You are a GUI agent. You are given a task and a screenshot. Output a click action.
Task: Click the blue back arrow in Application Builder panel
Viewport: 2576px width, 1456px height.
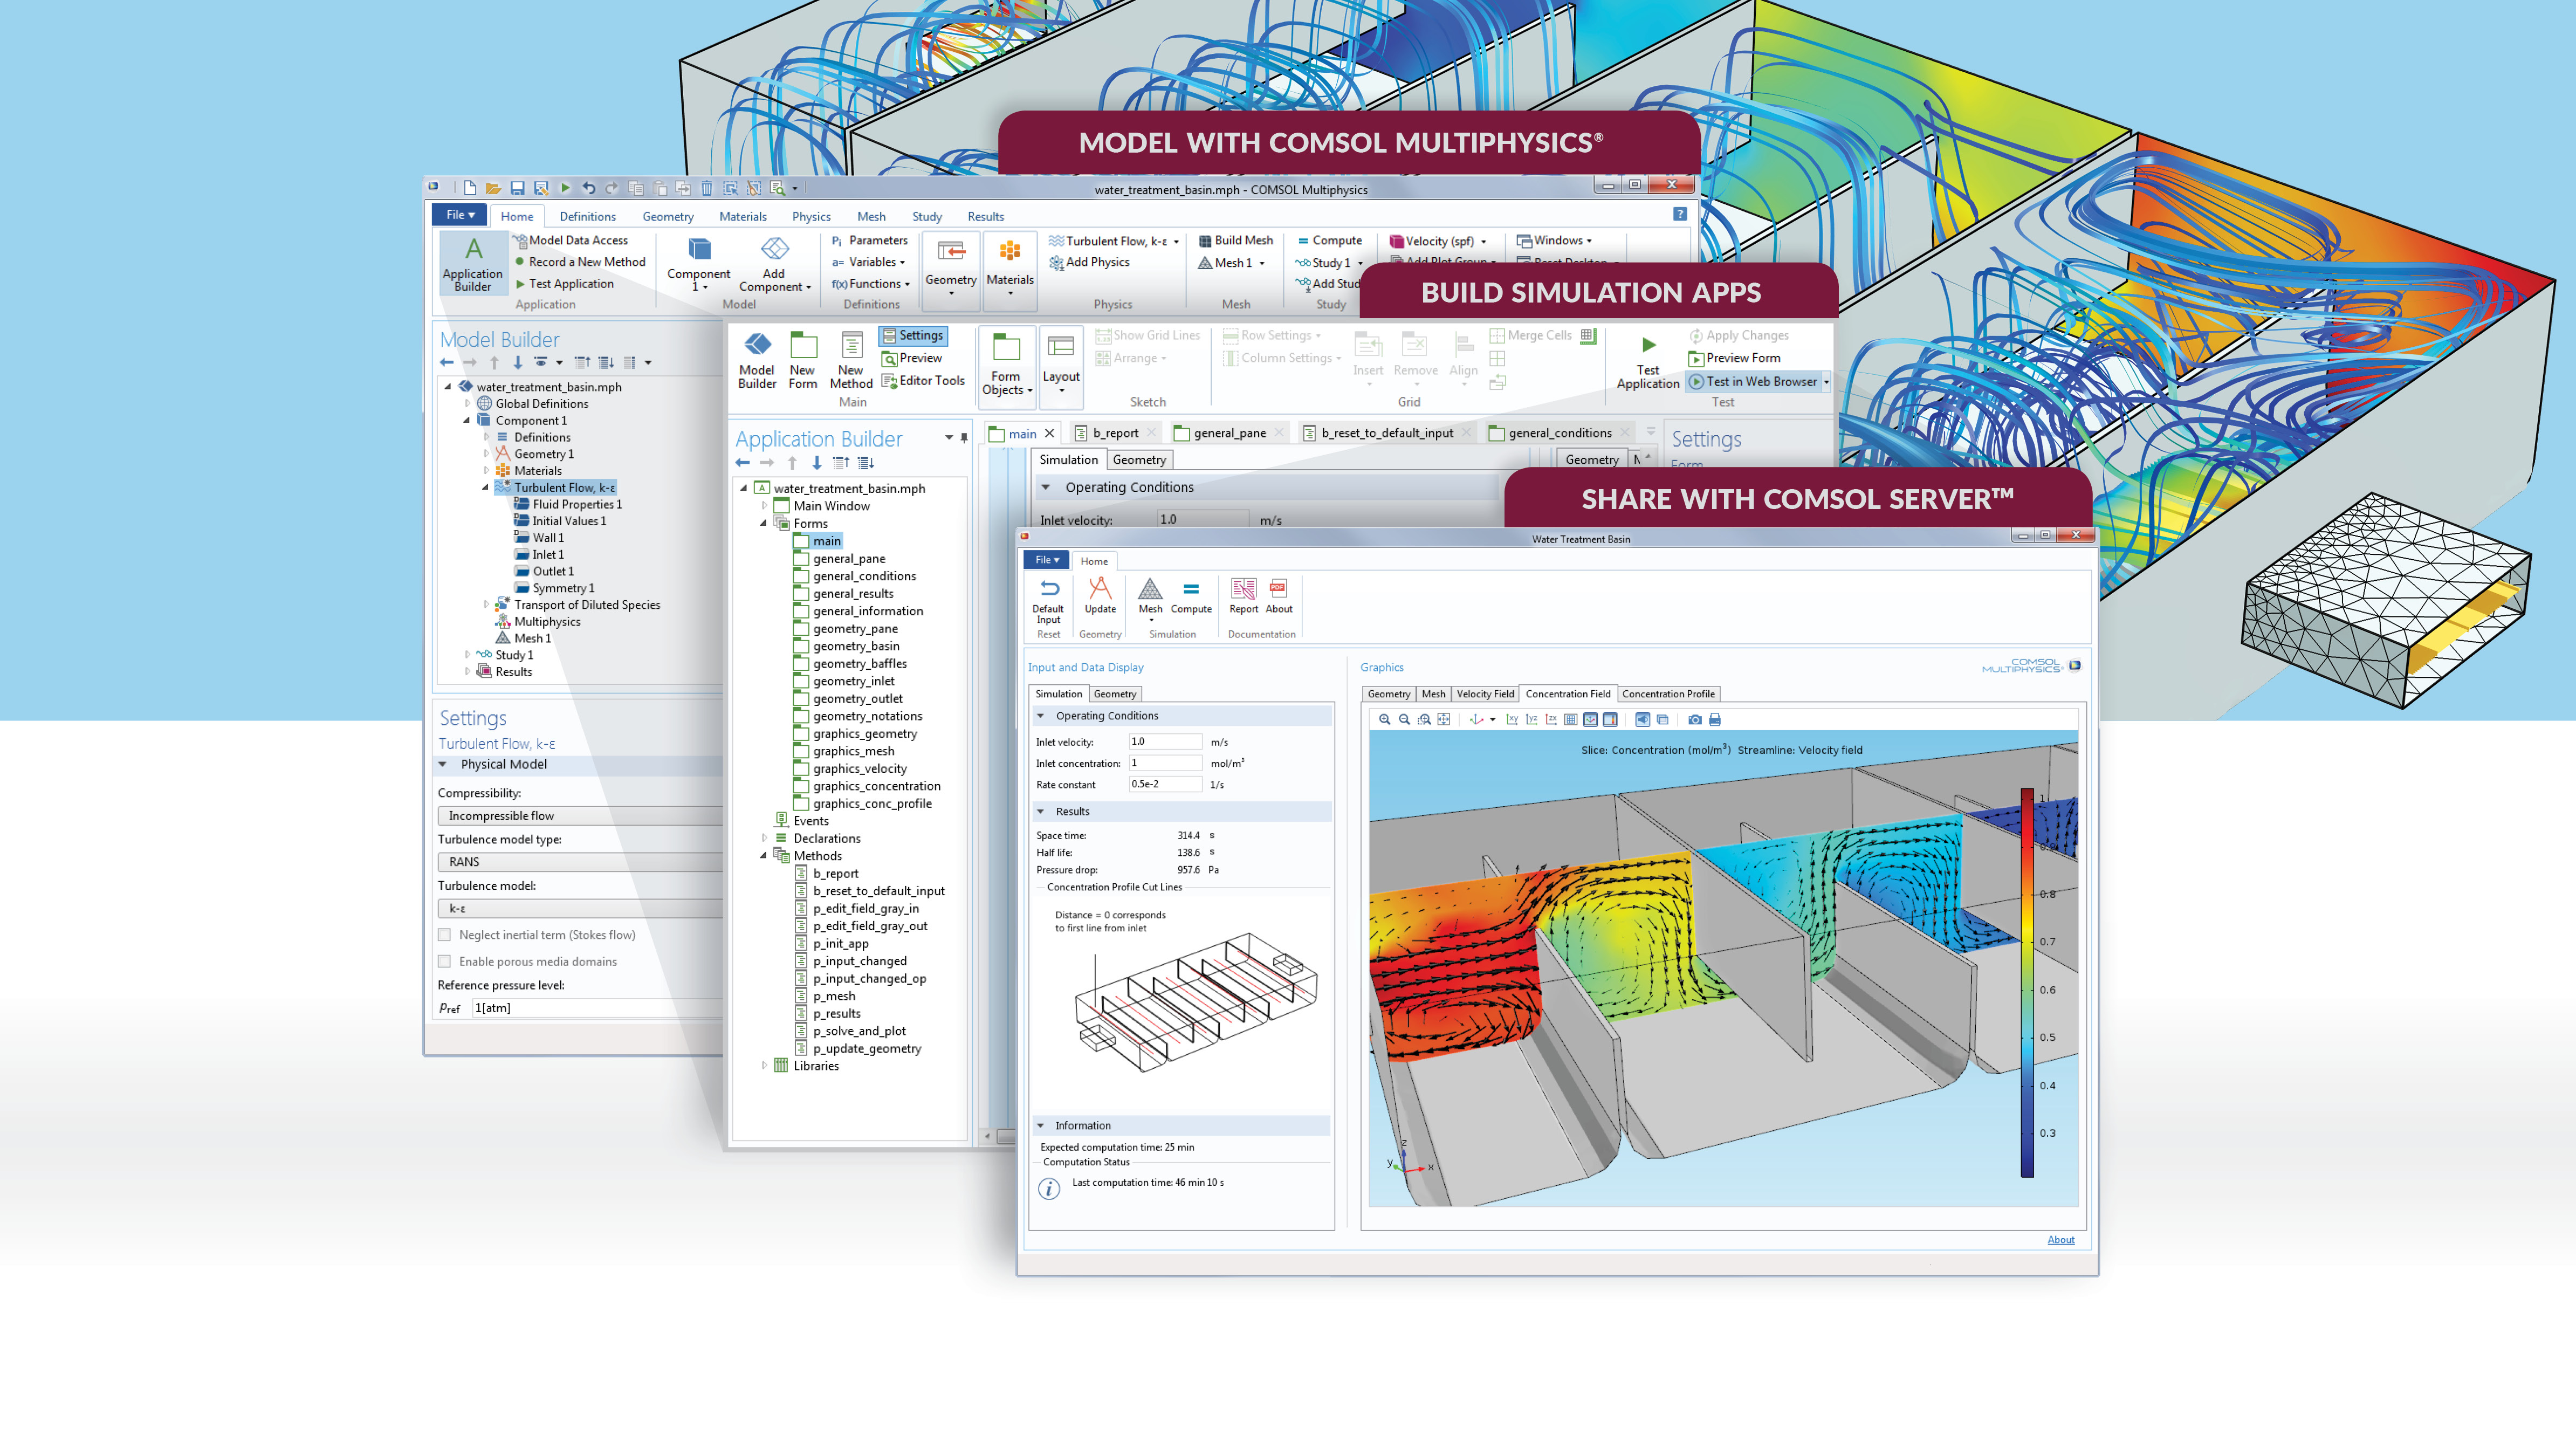742,463
